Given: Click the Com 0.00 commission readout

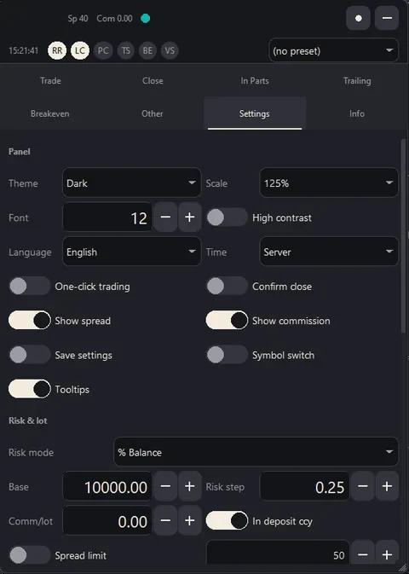Looking at the screenshot, I should 114,18.
